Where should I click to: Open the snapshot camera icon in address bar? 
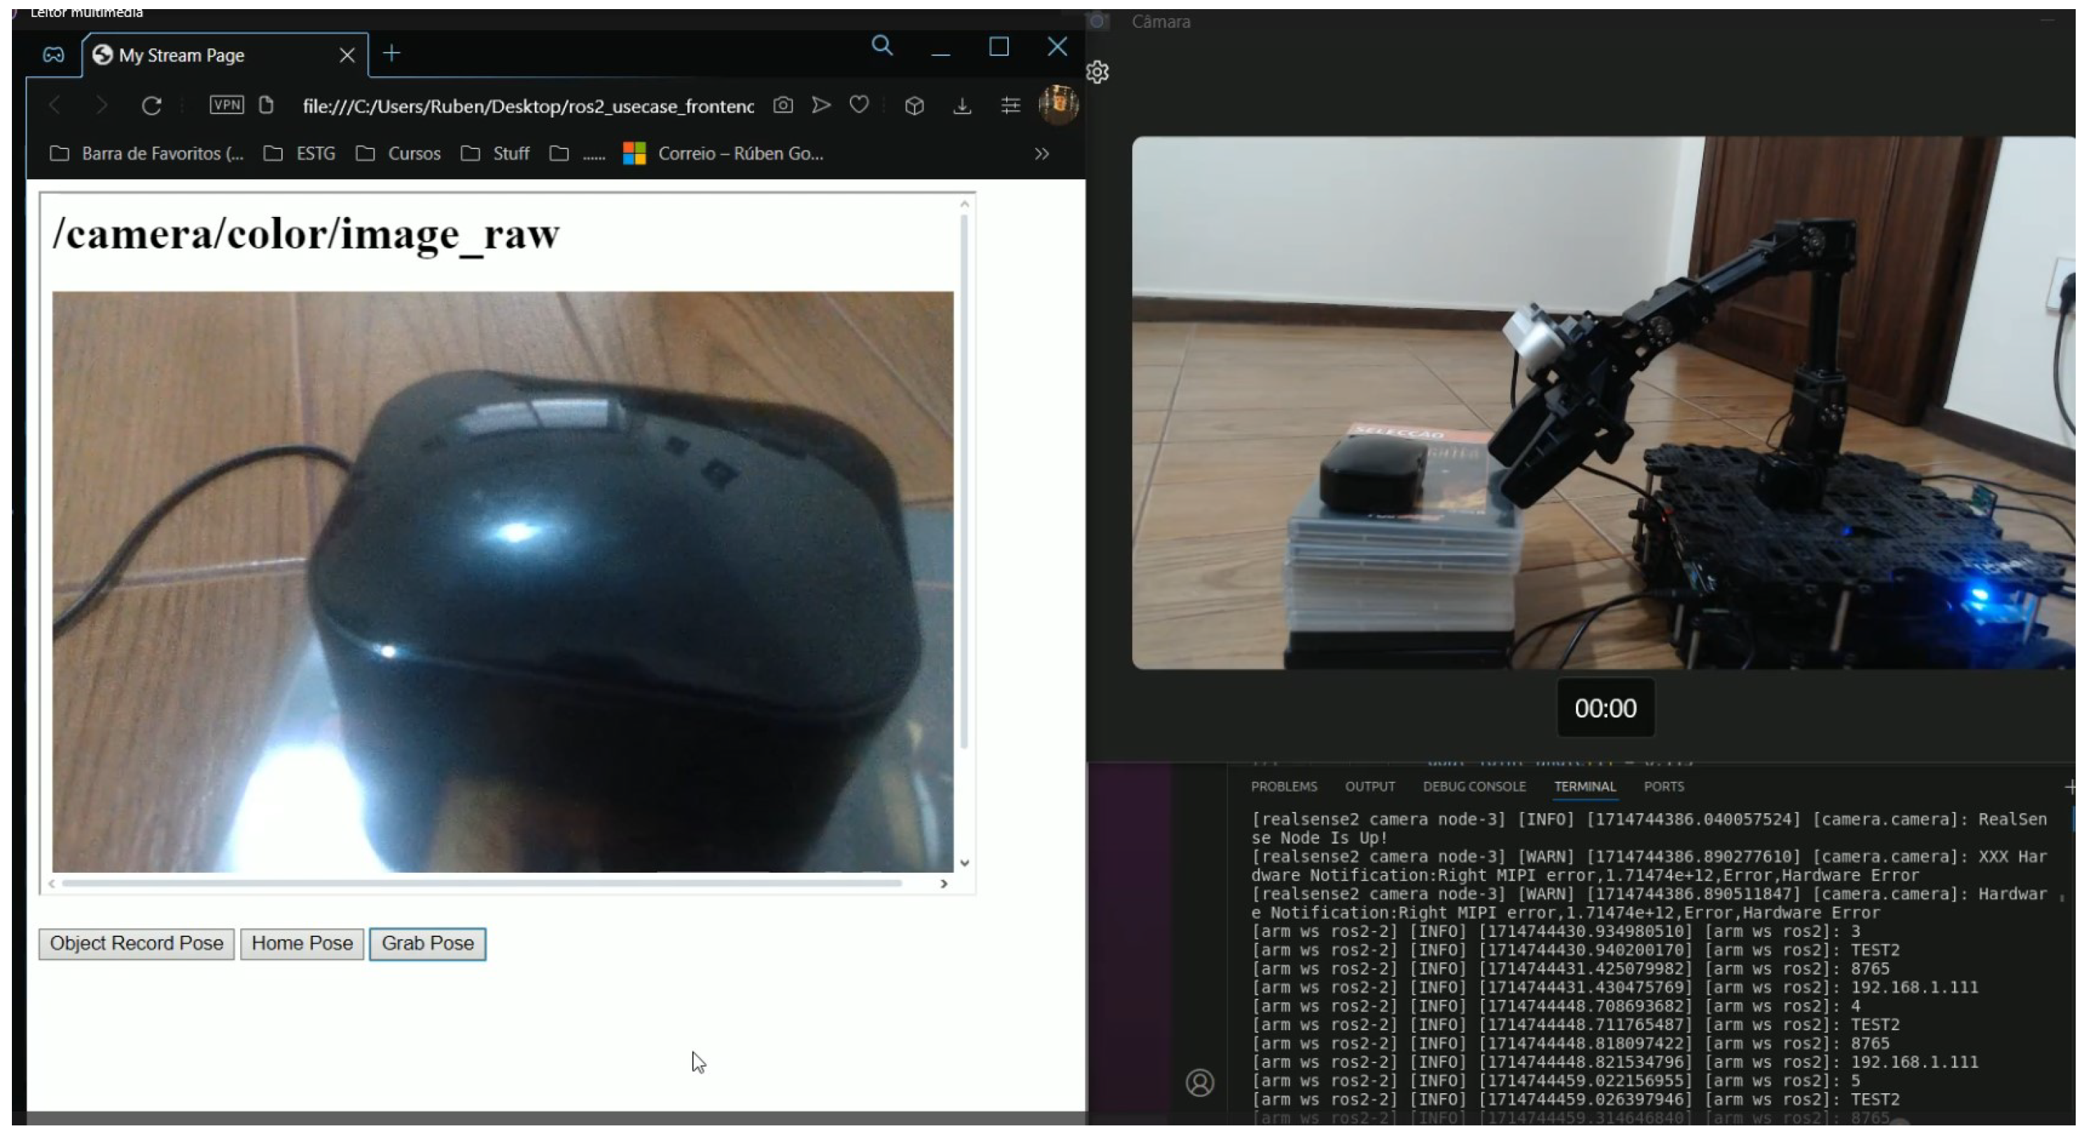pos(783,106)
